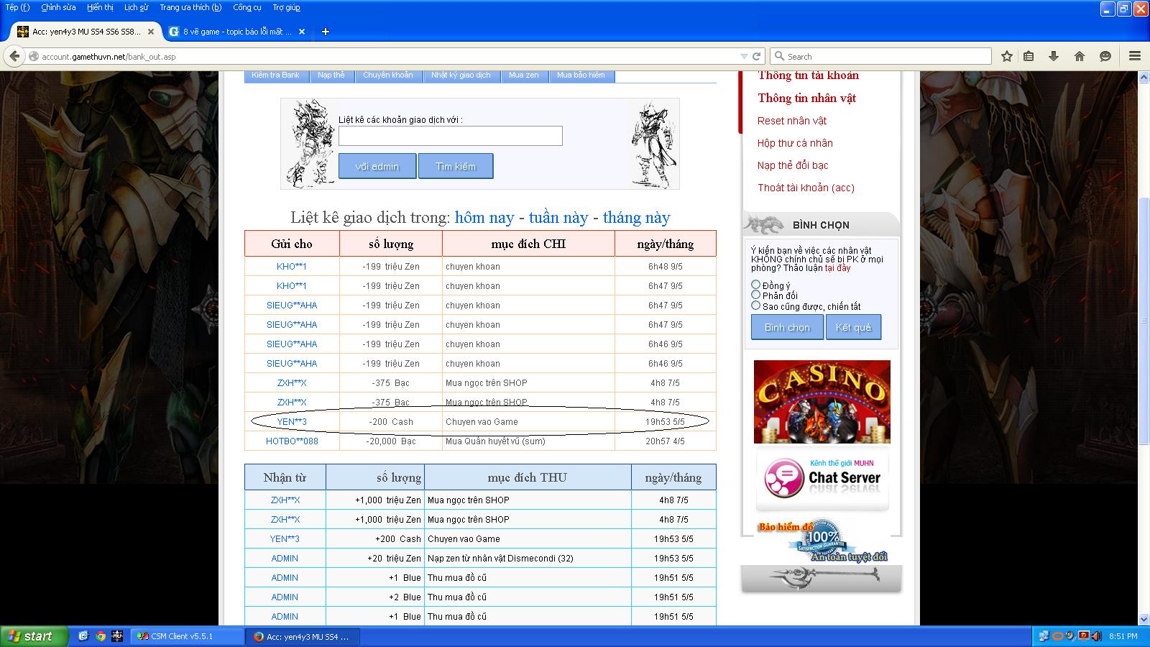Select 'Sao cũng được, chiến tất' option
Screen dimensions: 1150x647
(755, 306)
